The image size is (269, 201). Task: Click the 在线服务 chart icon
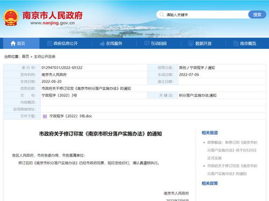click(102, 44)
